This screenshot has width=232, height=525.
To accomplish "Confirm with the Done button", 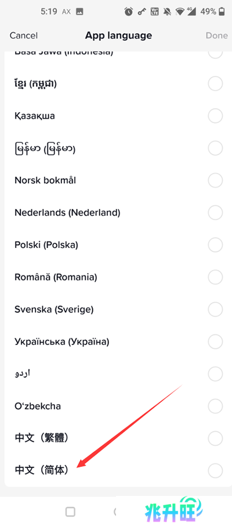I will pyautogui.click(x=216, y=35).
